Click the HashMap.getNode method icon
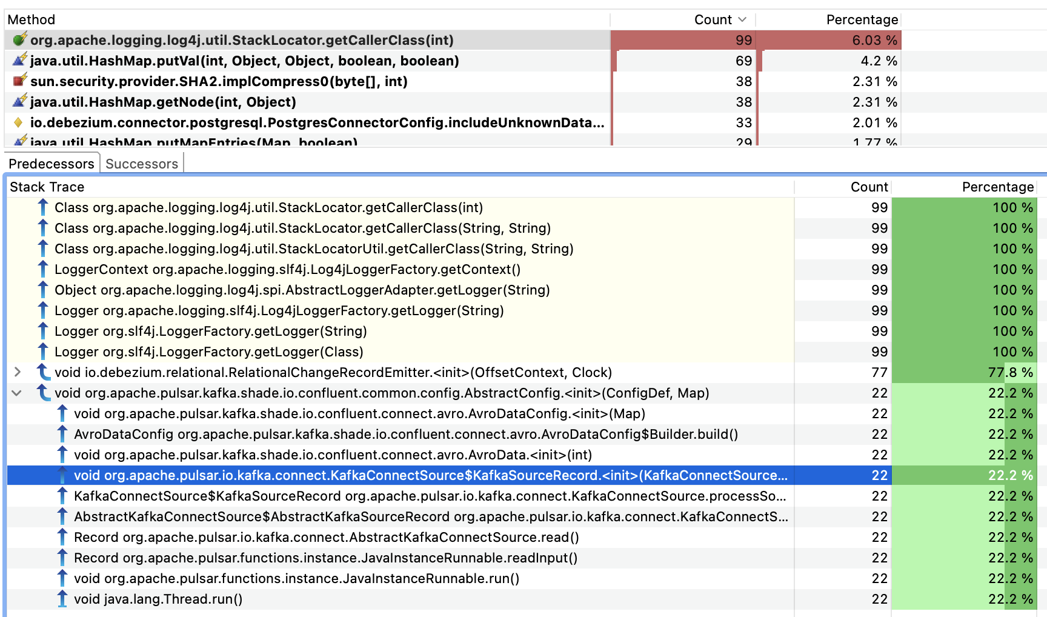The width and height of the screenshot is (1047, 617). coord(20,102)
